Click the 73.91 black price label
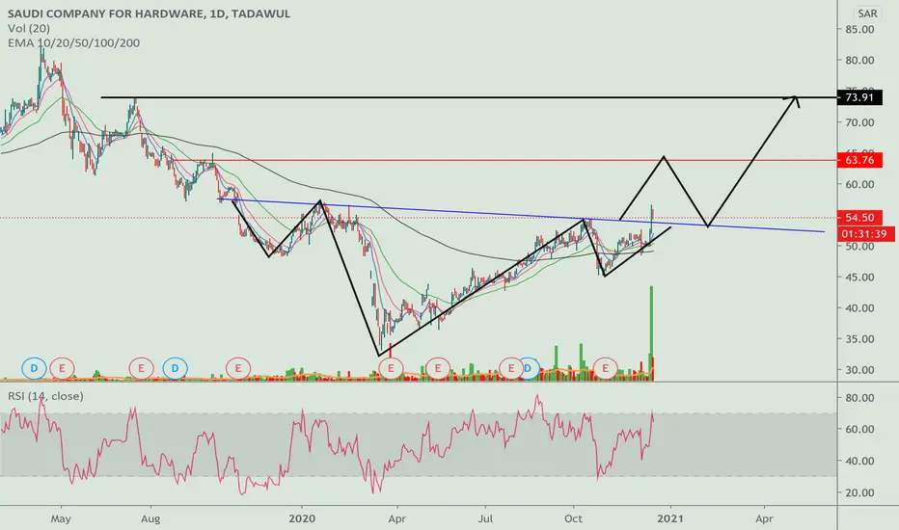This screenshot has width=899, height=530. click(x=859, y=97)
